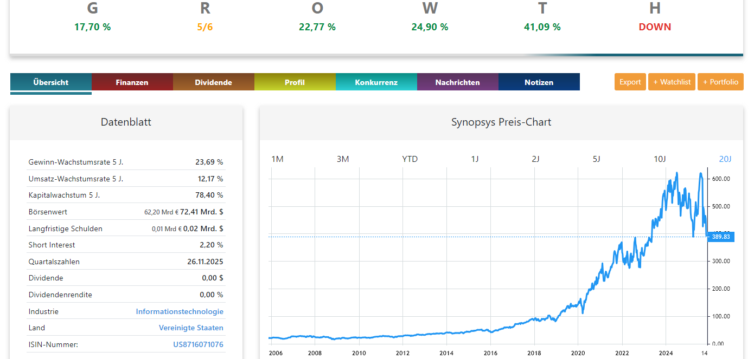Display the 10J price history
754x359 pixels.
tap(660, 159)
